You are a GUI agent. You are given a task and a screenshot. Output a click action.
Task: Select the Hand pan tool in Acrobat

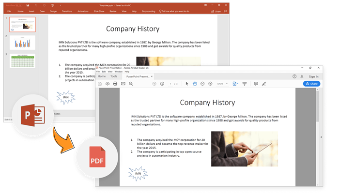[195, 84]
